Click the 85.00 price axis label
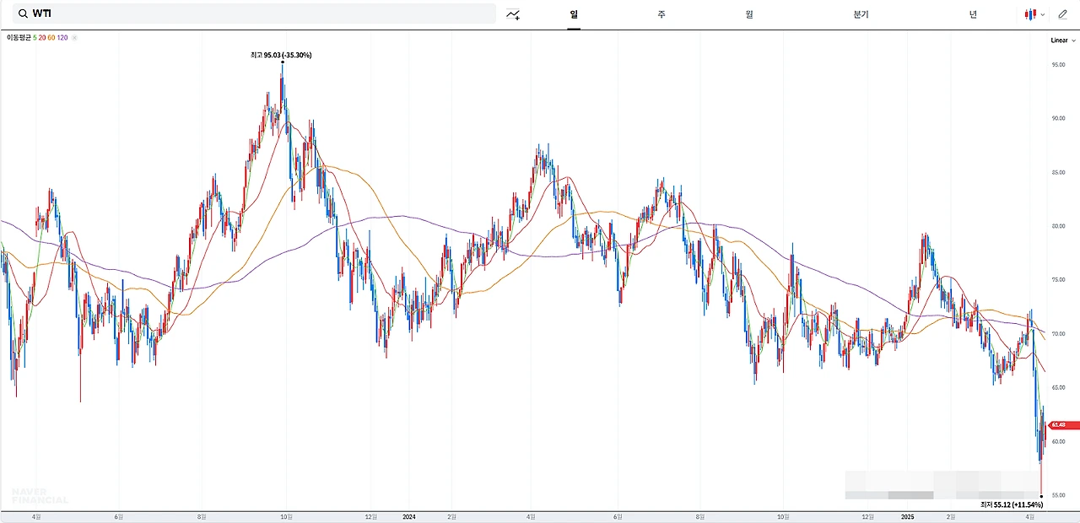1080x523 pixels. coord(1058,173)
